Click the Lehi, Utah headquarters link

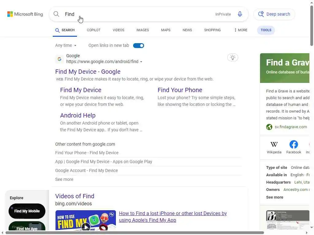pos(302,182)
